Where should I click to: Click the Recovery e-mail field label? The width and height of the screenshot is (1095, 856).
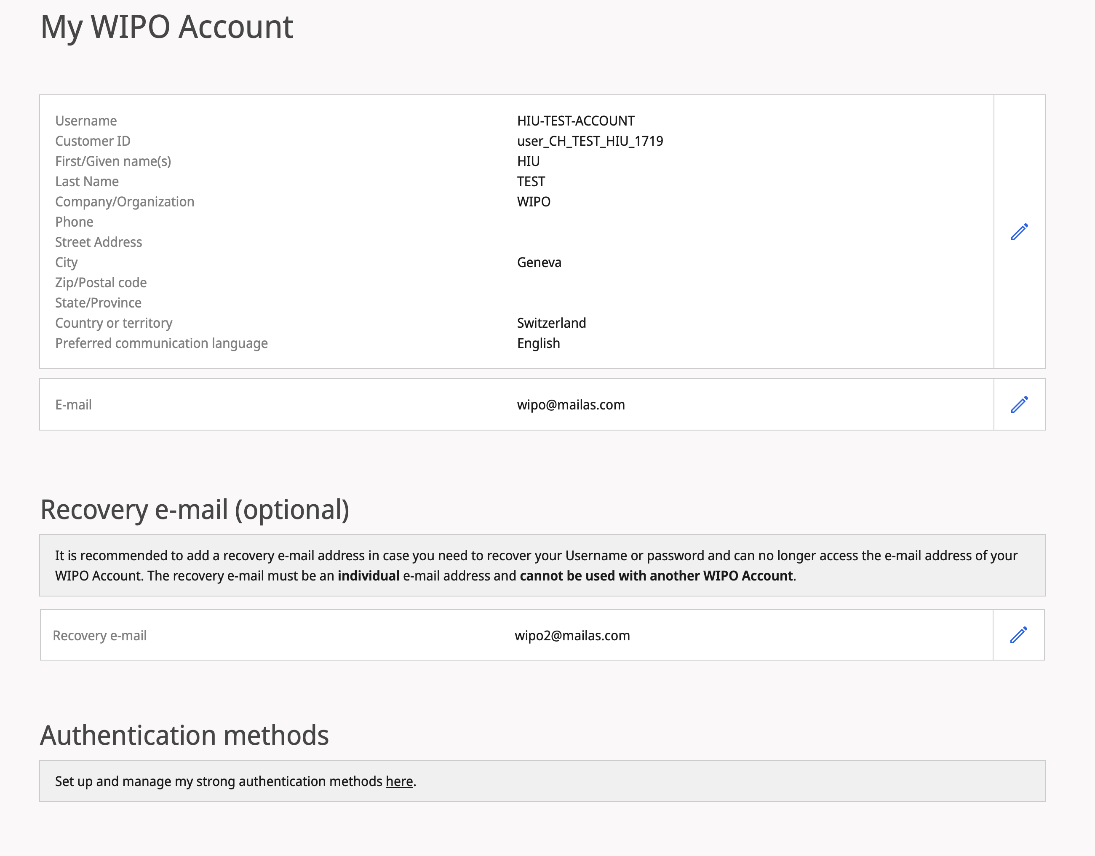tap(99, 635)
